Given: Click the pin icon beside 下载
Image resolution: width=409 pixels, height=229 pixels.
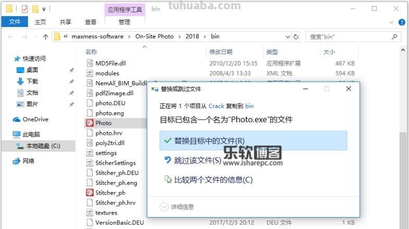Looking at the screenshot, I should pos(71,81).
